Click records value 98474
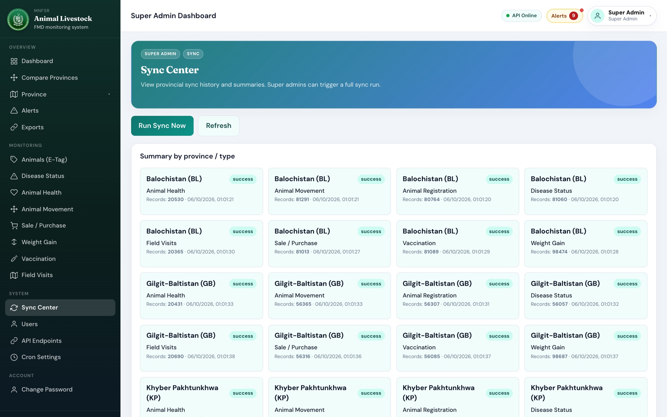667x417 pixels. [x=560, y=252]
